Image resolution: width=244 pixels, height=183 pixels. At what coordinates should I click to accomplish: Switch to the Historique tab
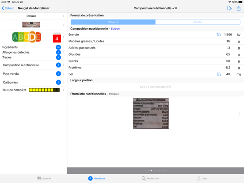(x=96, y=178)
